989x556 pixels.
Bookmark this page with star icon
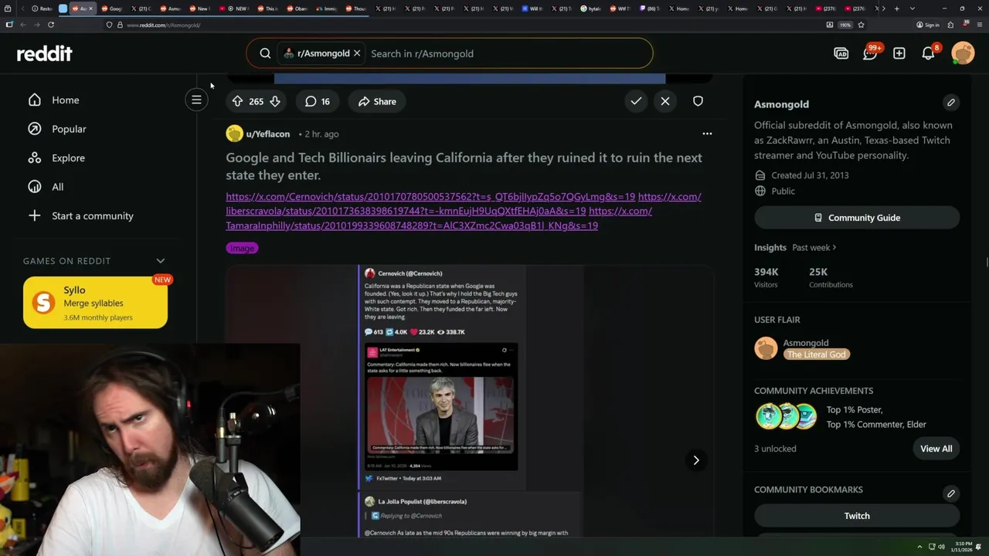click(x=861, y=25)
